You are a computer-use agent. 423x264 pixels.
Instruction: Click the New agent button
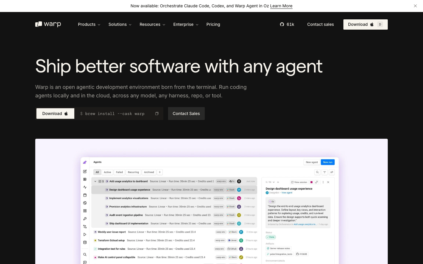312,162
